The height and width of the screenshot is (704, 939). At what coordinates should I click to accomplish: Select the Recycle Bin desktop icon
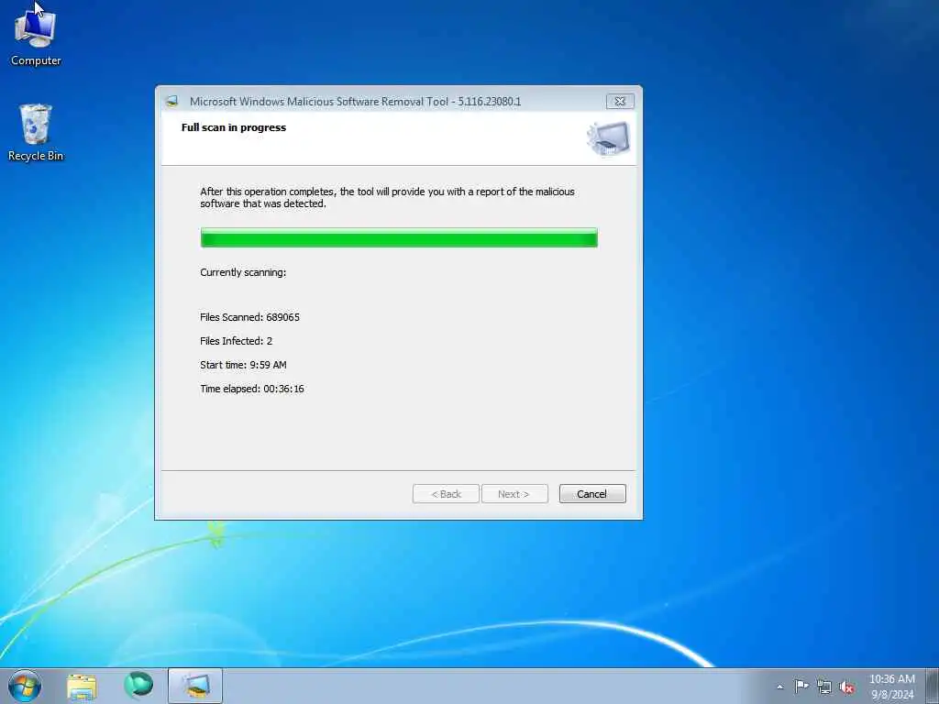(36, 133)
